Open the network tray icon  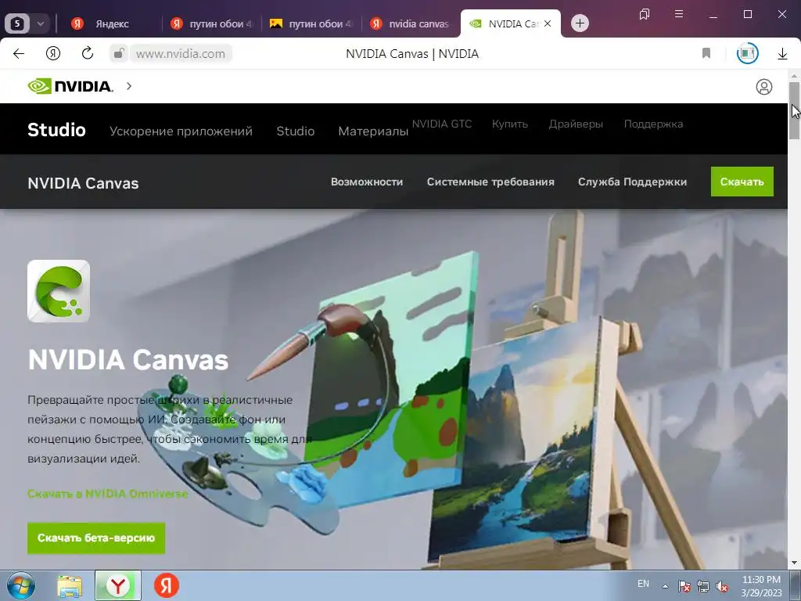[x=703, y=587]
